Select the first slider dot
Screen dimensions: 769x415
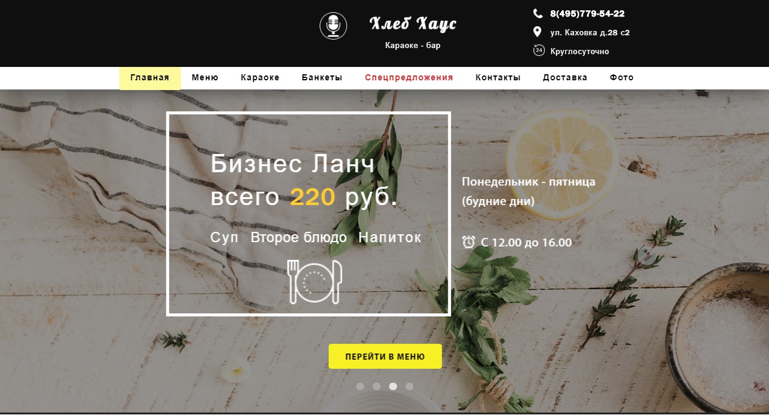[x=360, y=386]
